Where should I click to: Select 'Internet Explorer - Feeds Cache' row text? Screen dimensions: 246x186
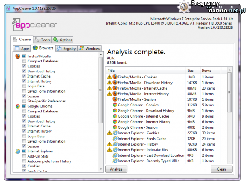tap(142, 139)
